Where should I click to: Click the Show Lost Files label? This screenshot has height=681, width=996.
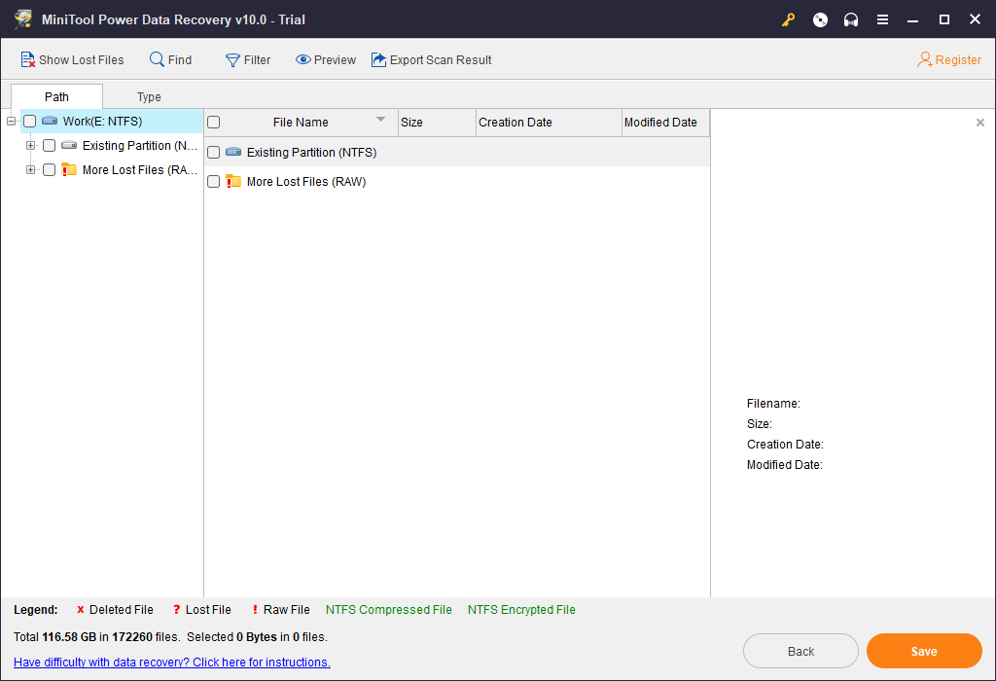tap(82, 59)
